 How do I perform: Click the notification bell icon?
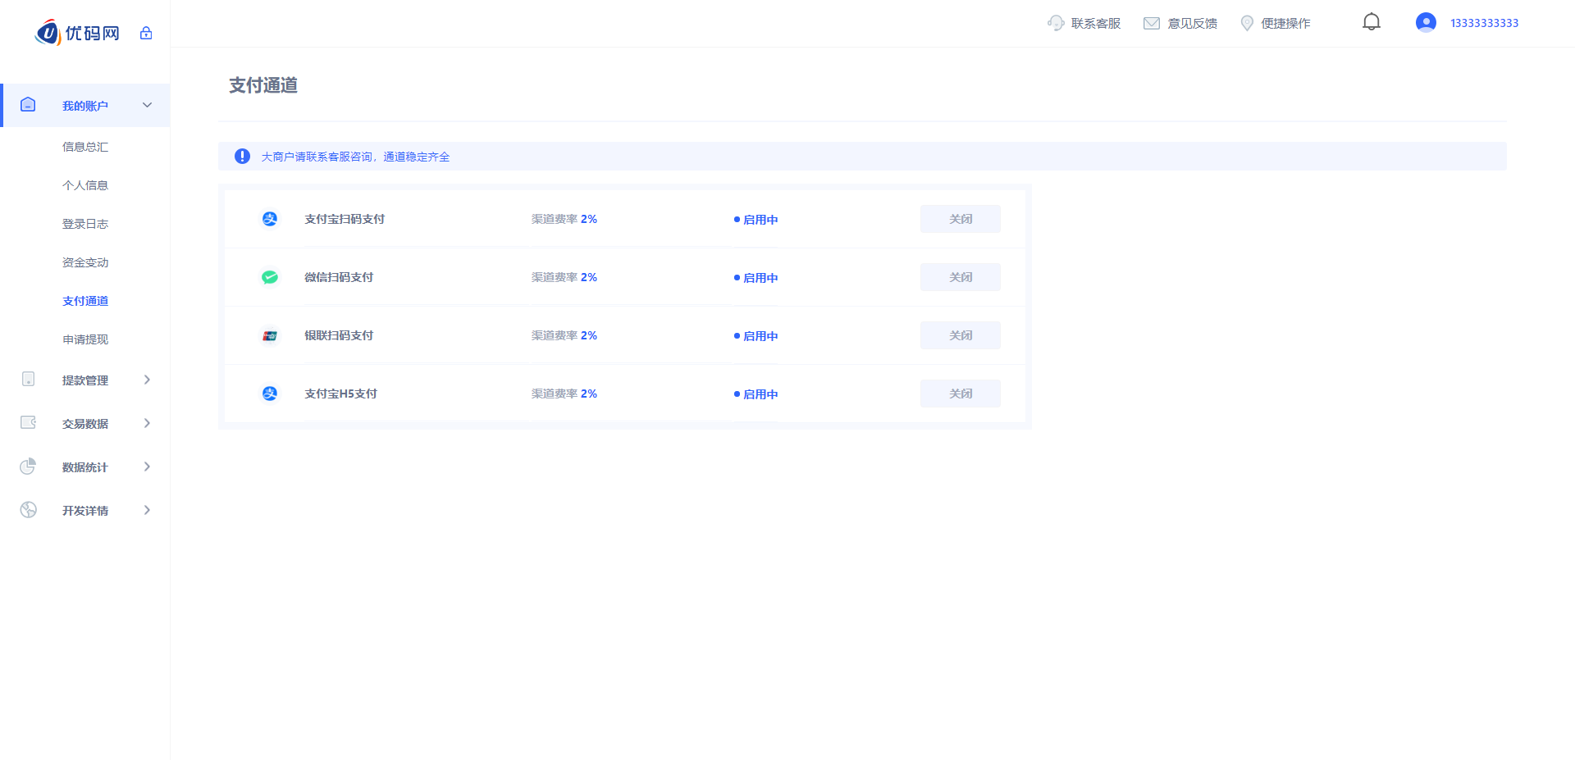click(1371, 22)
